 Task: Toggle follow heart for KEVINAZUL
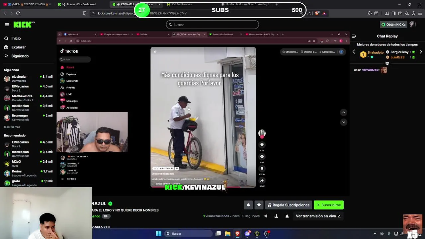[259, 205]
